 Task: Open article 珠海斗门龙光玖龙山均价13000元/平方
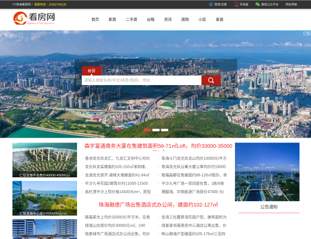[x=194, y=158]
